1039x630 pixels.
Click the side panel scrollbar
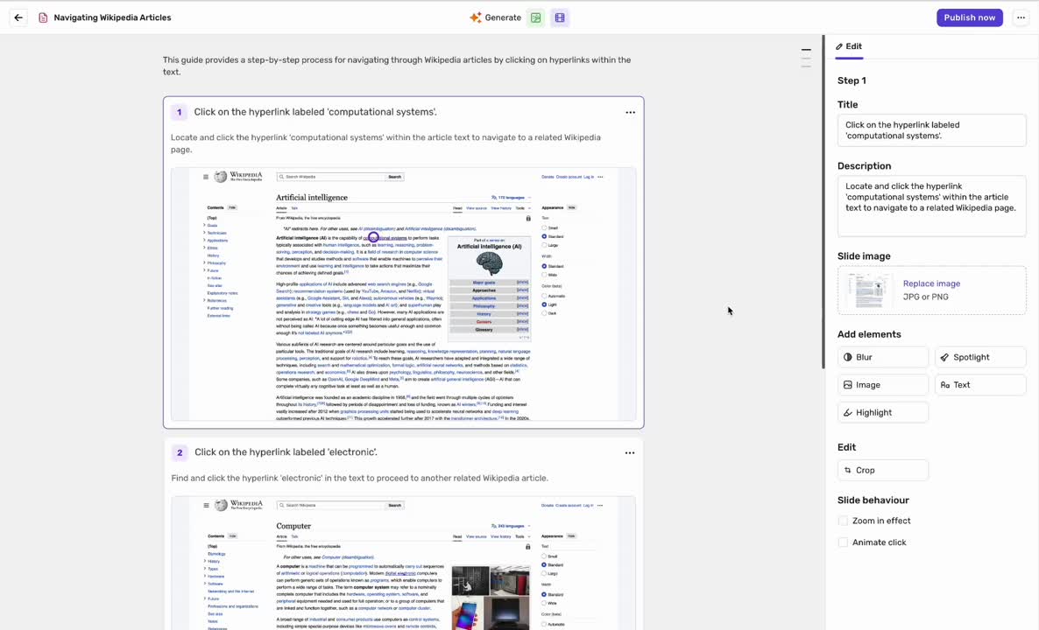tap(823, 202)
